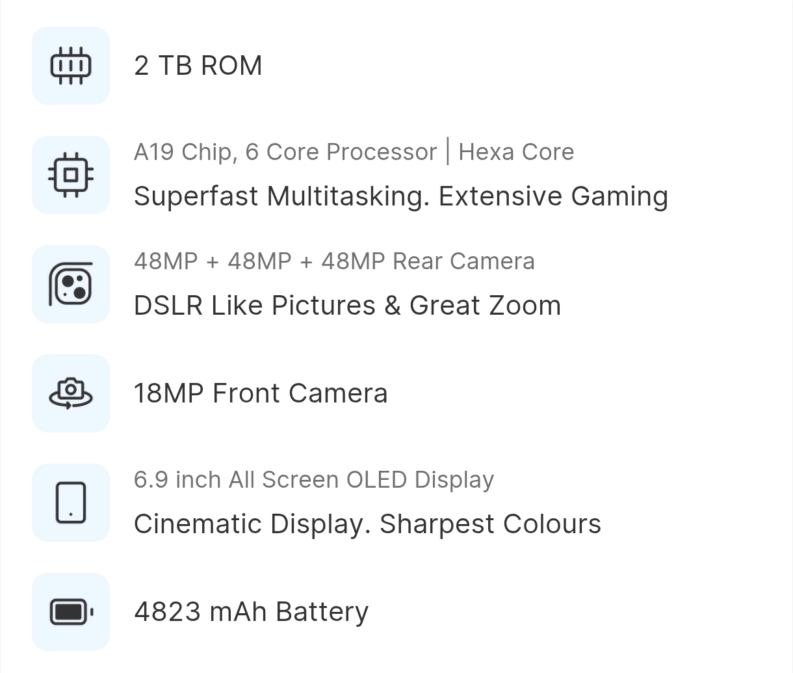
Task: Click the phone display screen icon
Action: (71, 503)
